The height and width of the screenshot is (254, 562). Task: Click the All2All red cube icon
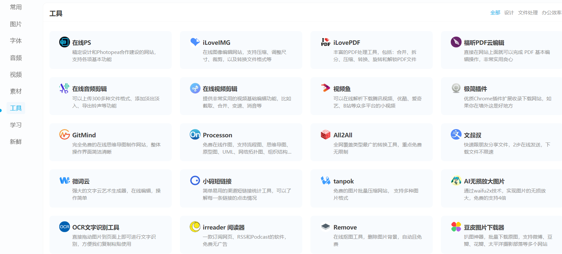(x=325, y=134)
